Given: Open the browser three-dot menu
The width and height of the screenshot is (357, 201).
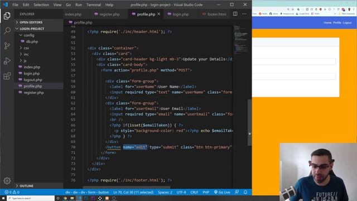Looking at the screenshot, I should pyautogui.click(x=354, y=9).
